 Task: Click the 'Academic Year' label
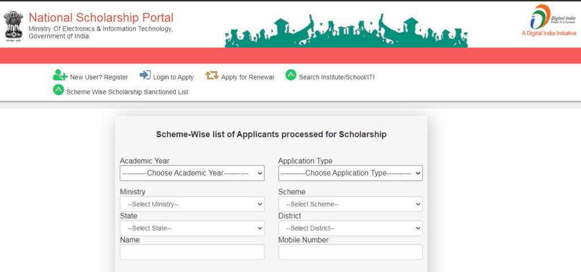point(145,161)
